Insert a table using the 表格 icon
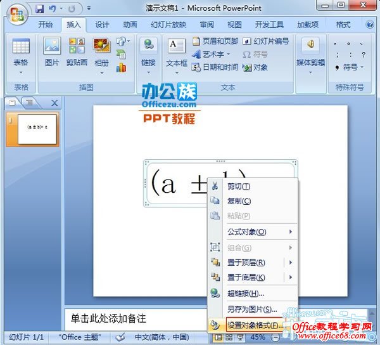The height and width of the screenshot is (345, 380). tap(21, 48)
